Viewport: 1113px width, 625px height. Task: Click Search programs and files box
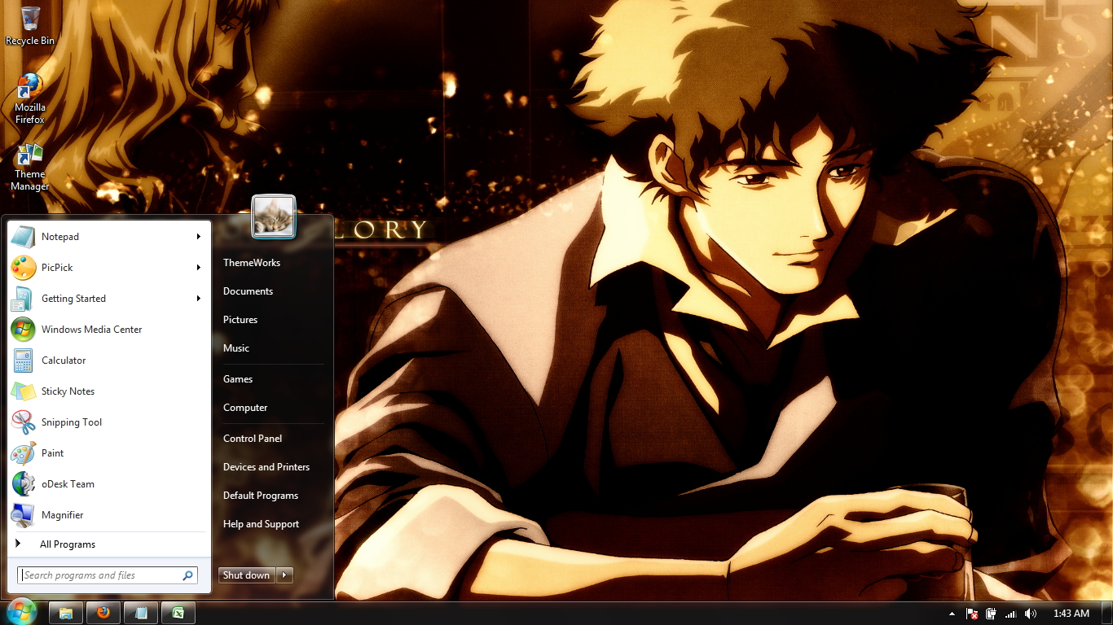[x=107, y=575]
